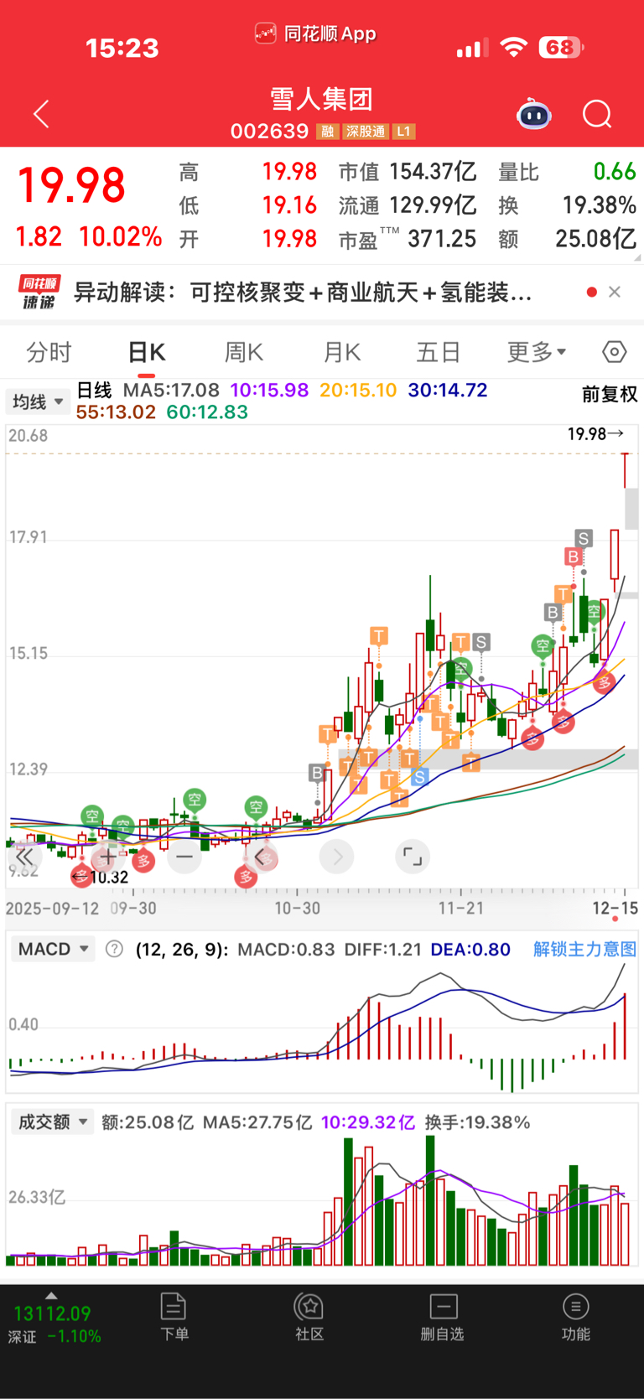Select the 日K tab

(147, 352)
